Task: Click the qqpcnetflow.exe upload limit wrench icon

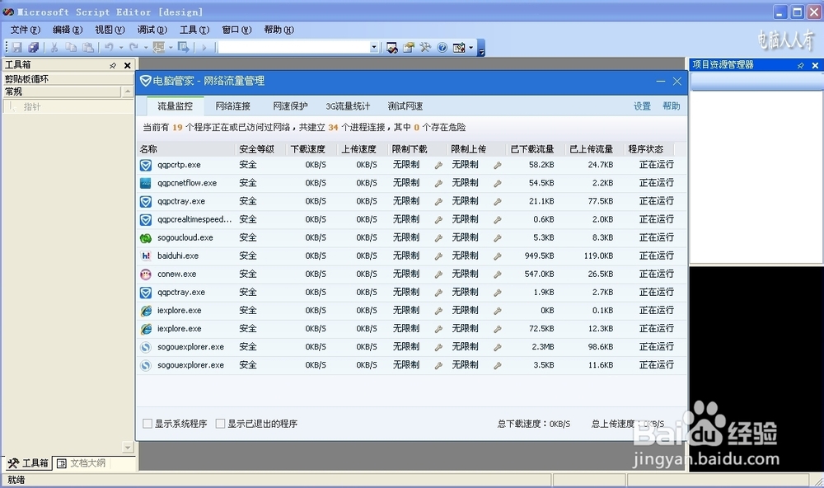Action: tap(497, 184)
